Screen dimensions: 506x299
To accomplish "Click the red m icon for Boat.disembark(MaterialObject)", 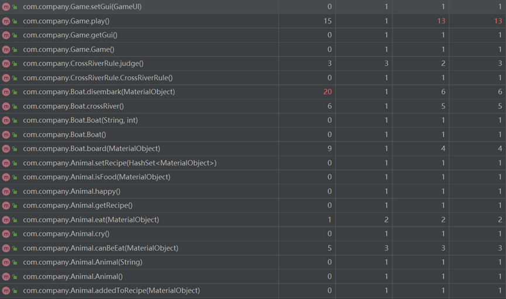I will [6, 92].
